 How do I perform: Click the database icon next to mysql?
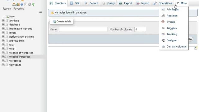point(7,33)
